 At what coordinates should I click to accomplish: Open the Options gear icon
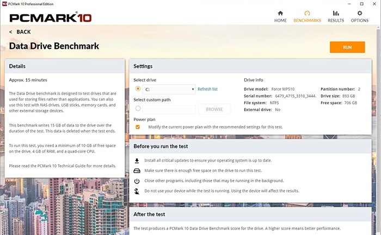(x=360, y=13)
